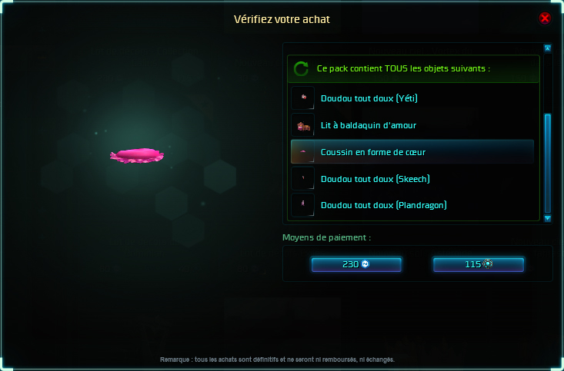Click the Doudou tout doux (Plandragon) item icon
Image resolution: width=564 pixels, height=371 pixels.
(x=303, y=205)
